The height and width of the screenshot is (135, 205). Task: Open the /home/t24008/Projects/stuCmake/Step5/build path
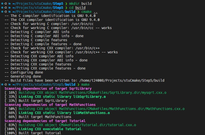point(122,80)
